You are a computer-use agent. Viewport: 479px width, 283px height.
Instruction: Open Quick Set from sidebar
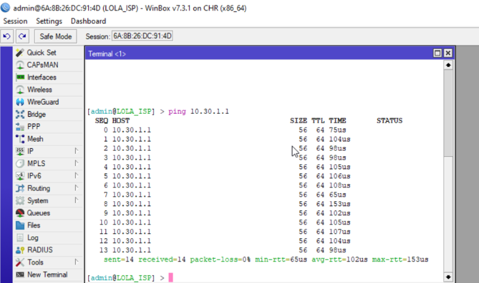41,53
